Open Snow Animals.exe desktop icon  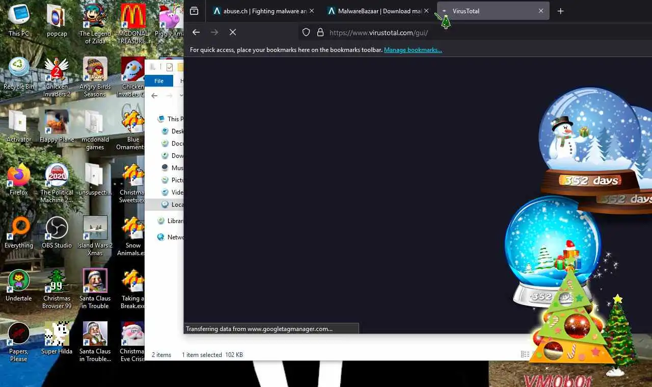coord(131,236)
